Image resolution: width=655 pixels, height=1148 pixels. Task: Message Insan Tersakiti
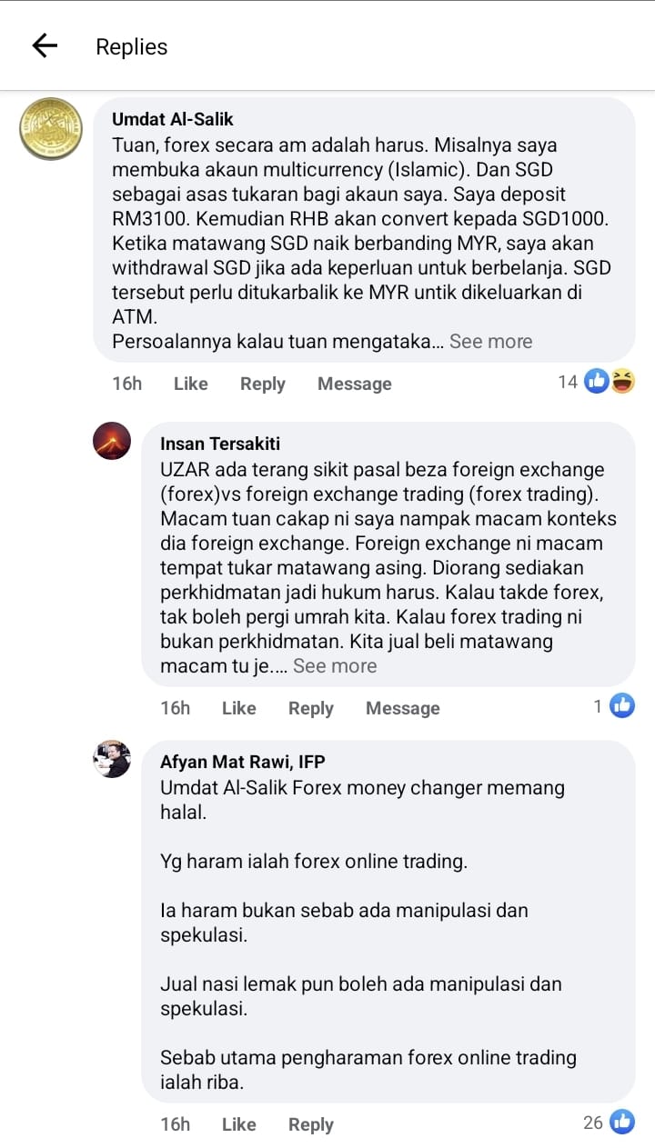click(402, 708)
